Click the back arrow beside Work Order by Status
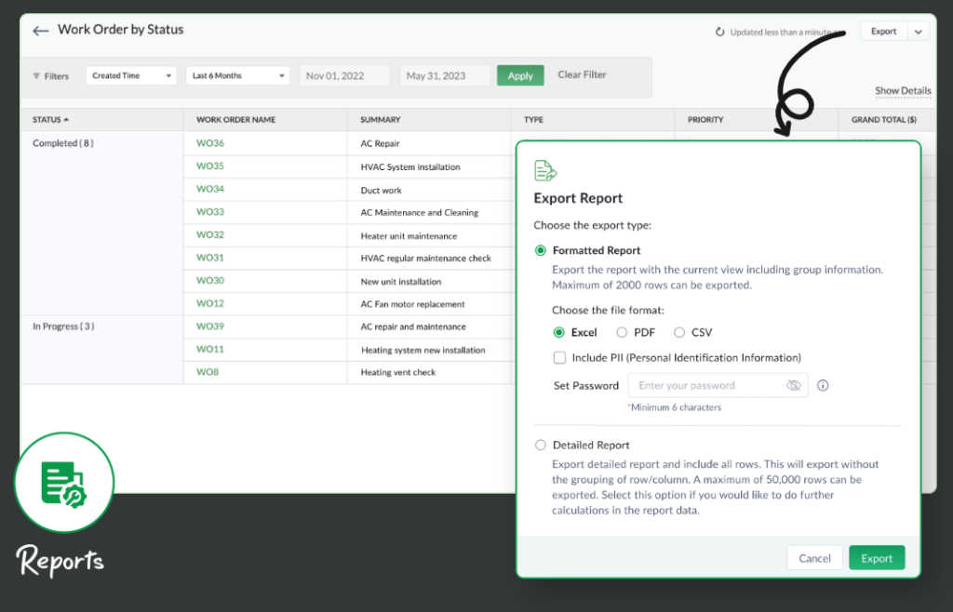Viewport: 953px width, 612px height. (x=39, y=30)
